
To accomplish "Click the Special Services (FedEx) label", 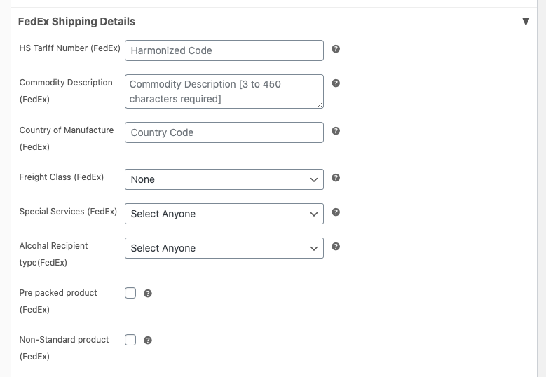I will (68, 212).
